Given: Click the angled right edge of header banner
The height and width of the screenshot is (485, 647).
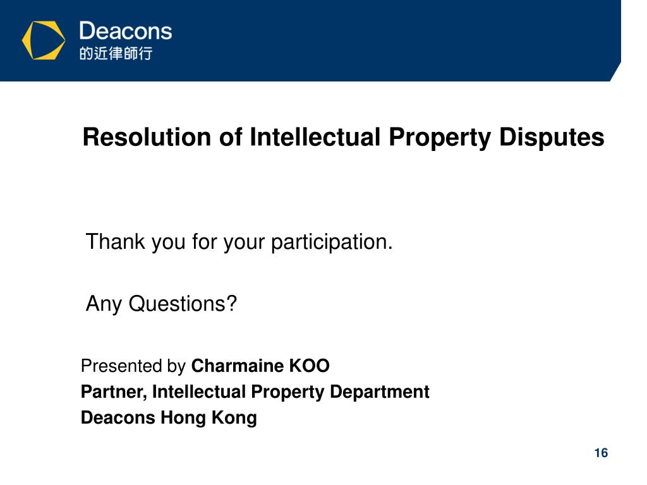Looking at the screenshot, I should click(x=615, y=72).
